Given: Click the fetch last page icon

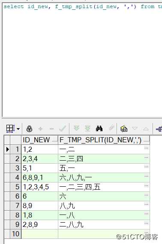Looking at the screenshot, I should 88,129.
